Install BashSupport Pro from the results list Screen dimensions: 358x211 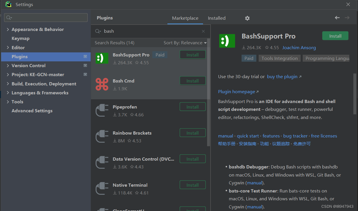(193, 55)
